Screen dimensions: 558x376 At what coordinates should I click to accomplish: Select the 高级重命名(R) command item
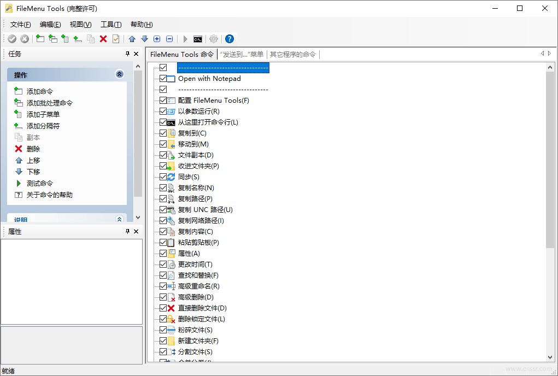coord(198,286)
